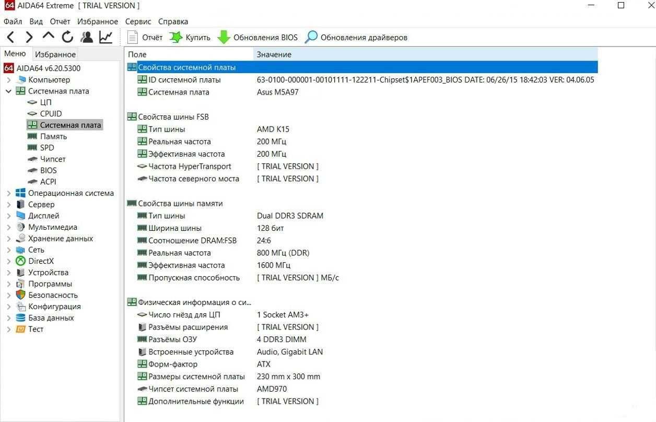The image size is (656, 422).
Task: Expand the Хранение данных tree node
Action: pyautogui.click(x=8, y=239)
